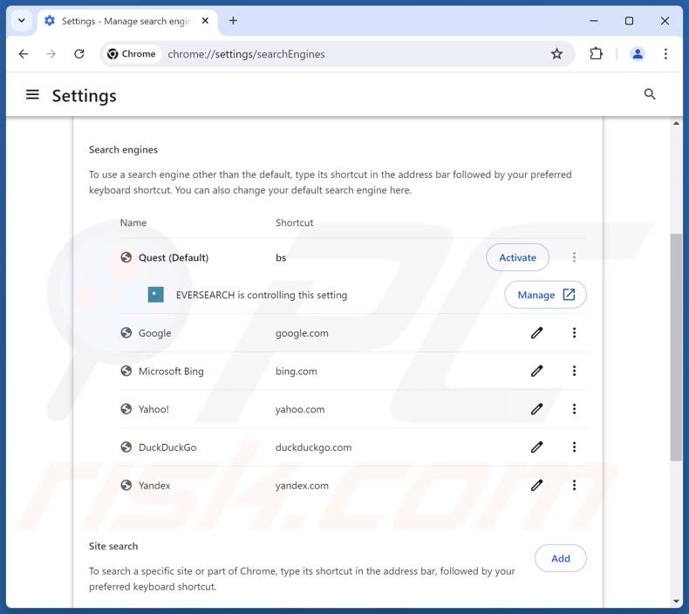Image resolution: width=689 pixels, height=614 pixels.
Task: Click the globe icon beside DuckDuckGo
Action: [x=126, y=447]
